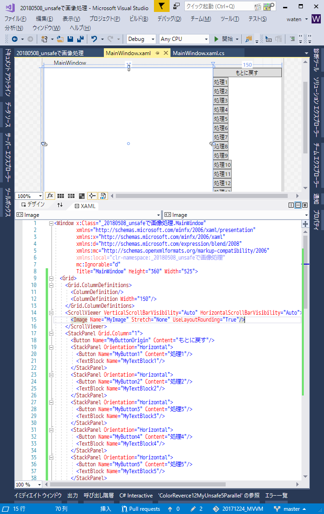Open the master branch selector
This screenshot has width=324, height=514.
pos(290,509)
